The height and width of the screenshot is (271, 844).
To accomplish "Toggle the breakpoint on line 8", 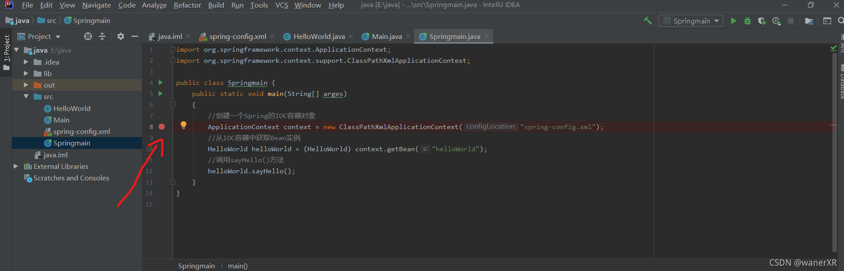I will [162, 127].
